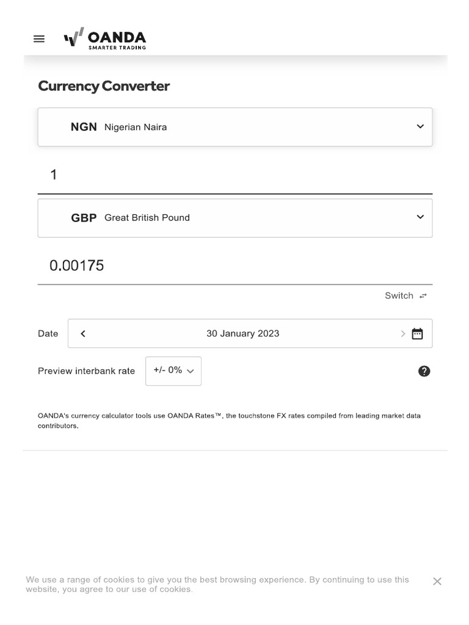Click the GBP currency code label
This screenshot has height=625, width=469.
(84, 218)
